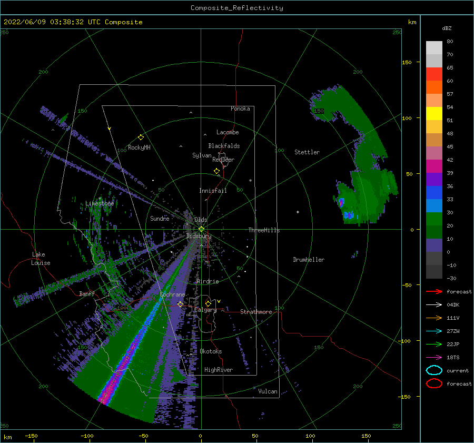Click the -150 tick on bottom km axis
Viewport: 474px width, 443px height.
(x=31, y=436)
